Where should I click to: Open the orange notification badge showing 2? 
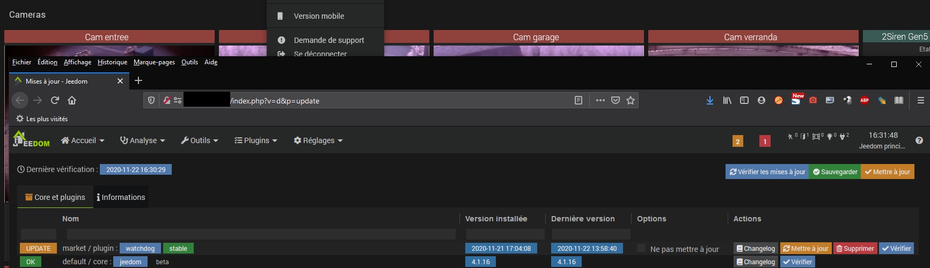point(738,142)
